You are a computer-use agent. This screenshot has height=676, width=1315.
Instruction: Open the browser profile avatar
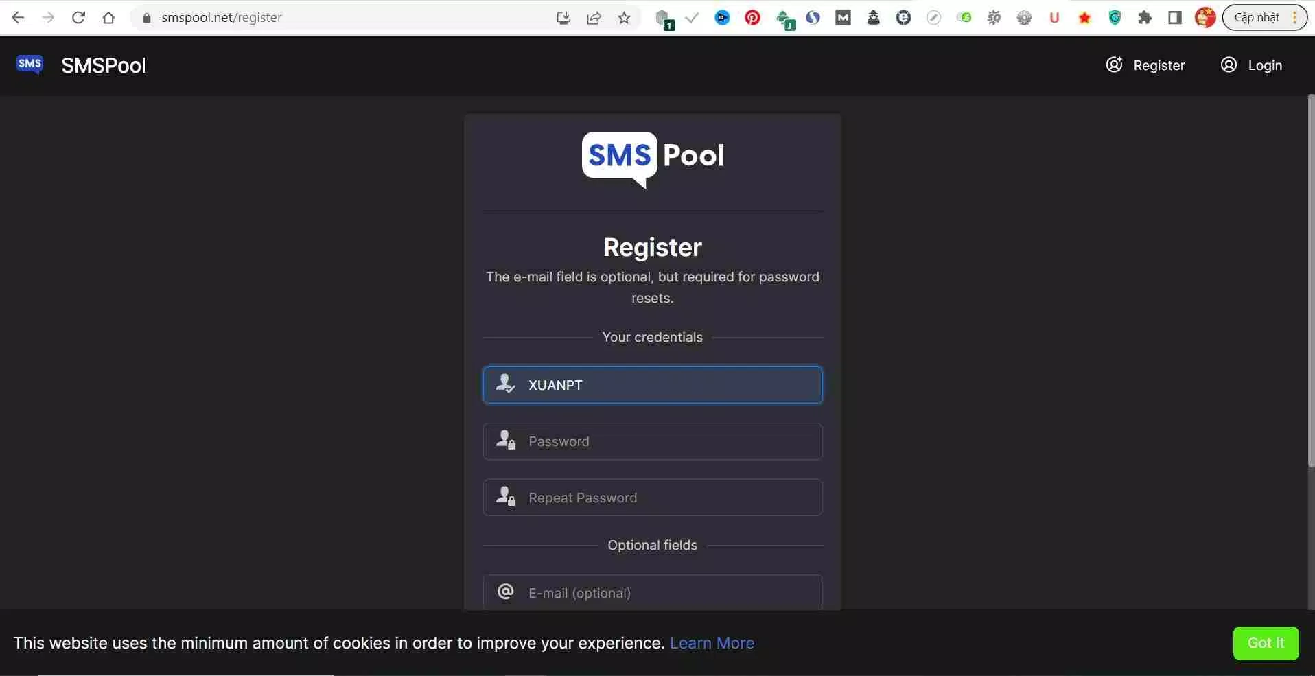(x=1205, y=18)
